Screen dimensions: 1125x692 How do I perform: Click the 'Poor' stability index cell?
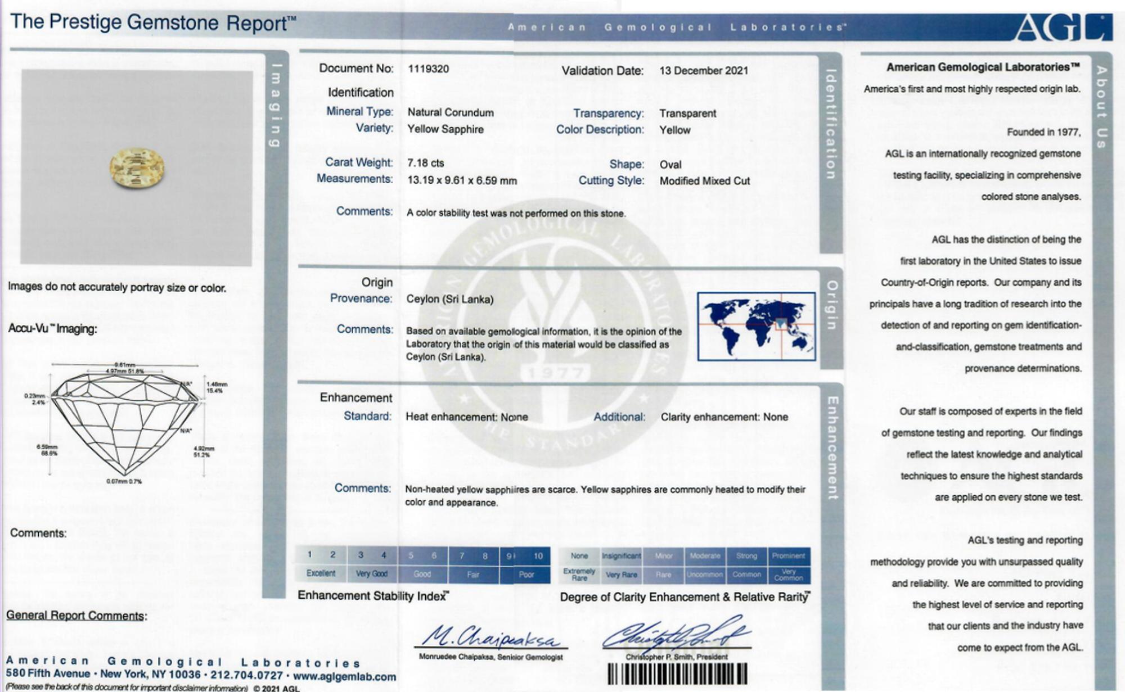pos(526,575)
